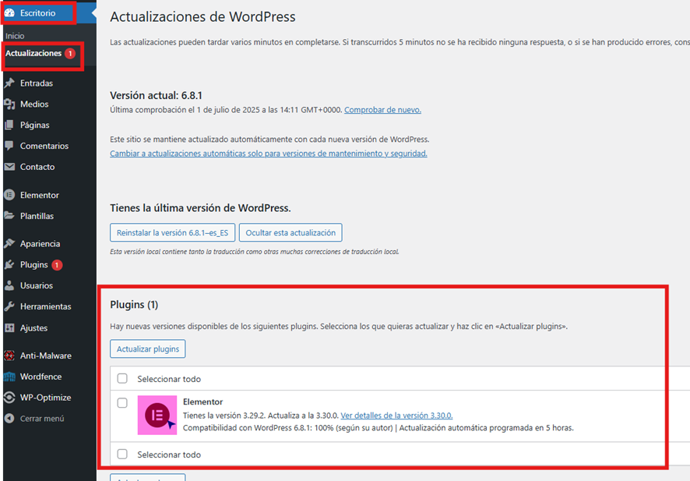Click the Elementor sidebar icon
The image size is (690, 481).
[x=9, y=195]
